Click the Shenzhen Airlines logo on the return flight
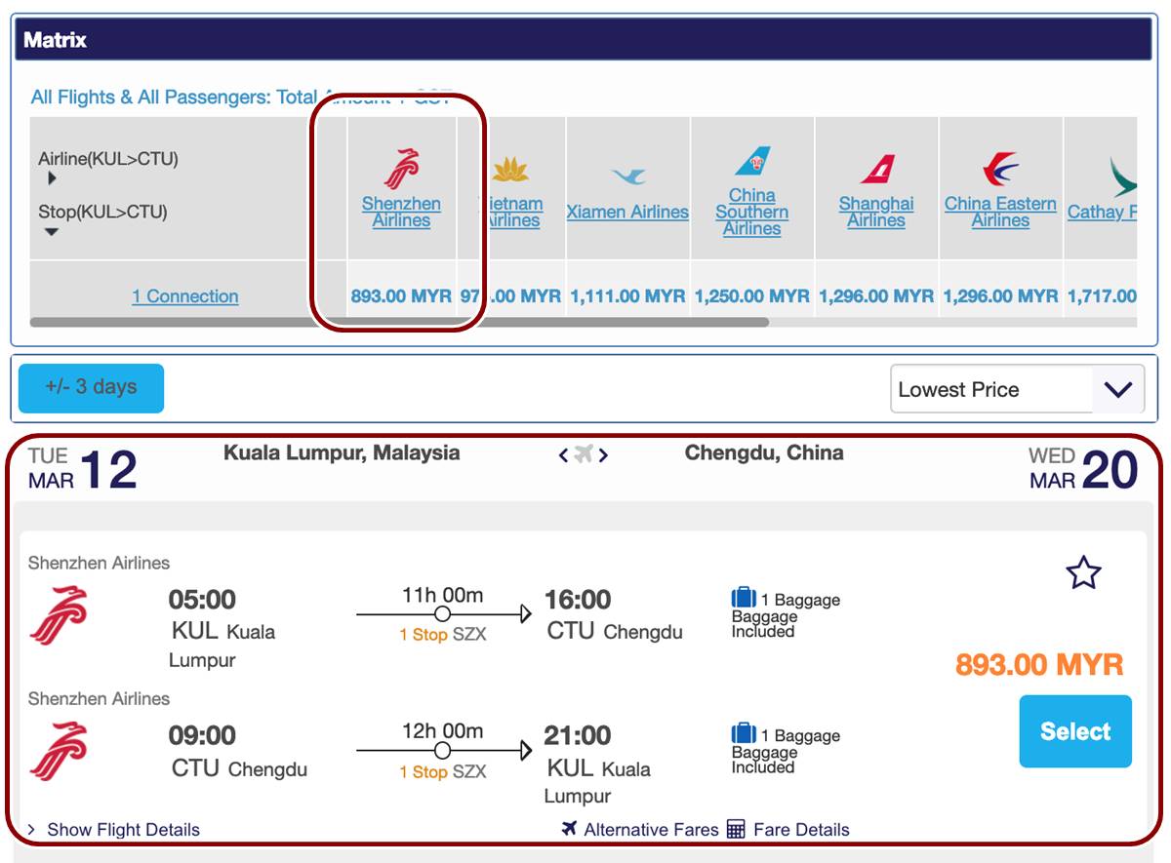The width and height of the screenshot is (1171, 863). click(x=59, y=751)
